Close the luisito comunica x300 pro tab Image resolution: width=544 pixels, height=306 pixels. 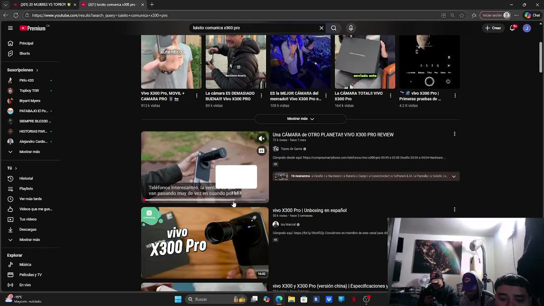pos(142,5)
